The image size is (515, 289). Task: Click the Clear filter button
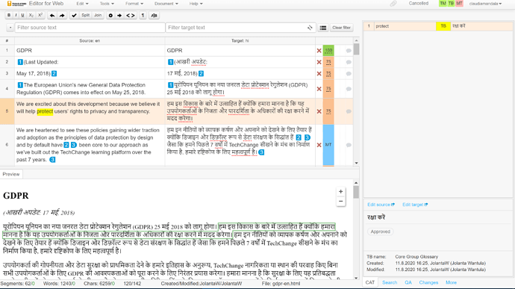click(342, 28)
